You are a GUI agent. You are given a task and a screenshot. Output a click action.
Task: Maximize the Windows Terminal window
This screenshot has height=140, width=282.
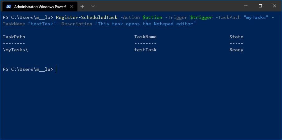260,6
